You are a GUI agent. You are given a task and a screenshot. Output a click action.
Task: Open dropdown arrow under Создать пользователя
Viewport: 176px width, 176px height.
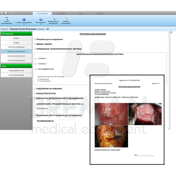pos(24,24)
